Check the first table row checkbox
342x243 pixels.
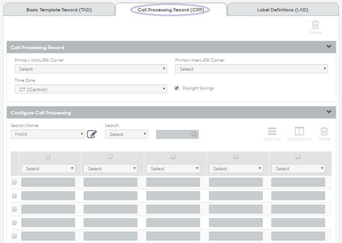pyautogui.click(x=14, y=182)
